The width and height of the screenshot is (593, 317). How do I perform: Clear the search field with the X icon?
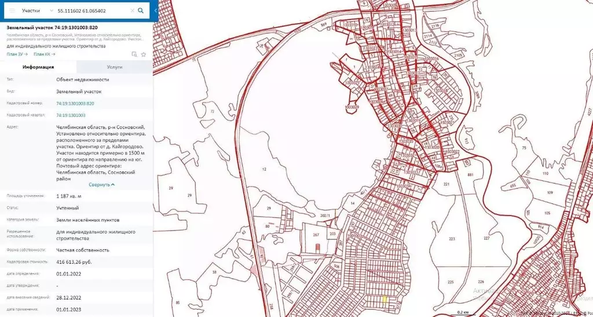pyautogui.click(x=133, y=10)
